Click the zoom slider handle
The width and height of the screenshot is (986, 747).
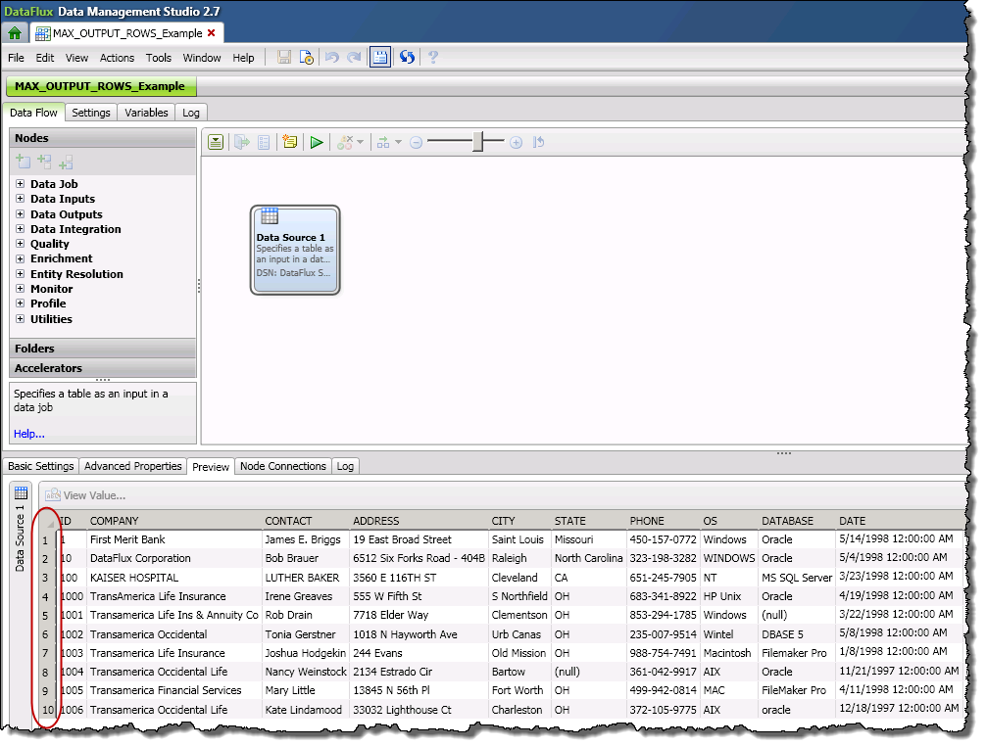coord(478,143)
